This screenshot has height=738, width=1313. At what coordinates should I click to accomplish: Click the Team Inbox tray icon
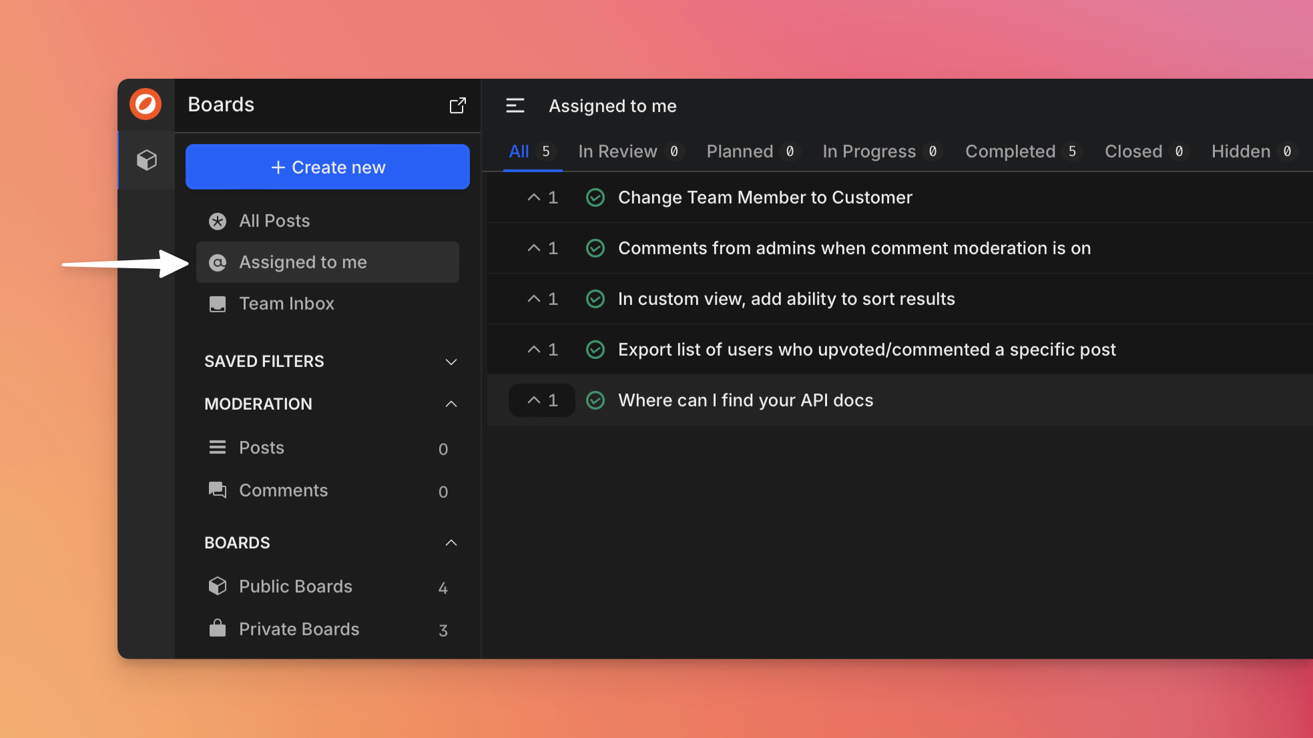coord(218,304)
